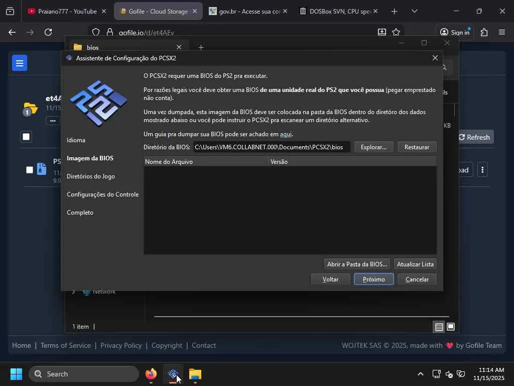Click the install page as app icon
Viewport: 514px width, 386px height.
point(382,32)
